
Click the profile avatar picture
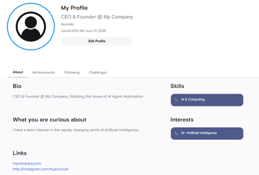point(31,26)
